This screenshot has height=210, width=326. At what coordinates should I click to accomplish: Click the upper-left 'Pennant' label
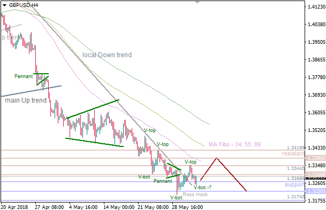(x=24, y=76)
